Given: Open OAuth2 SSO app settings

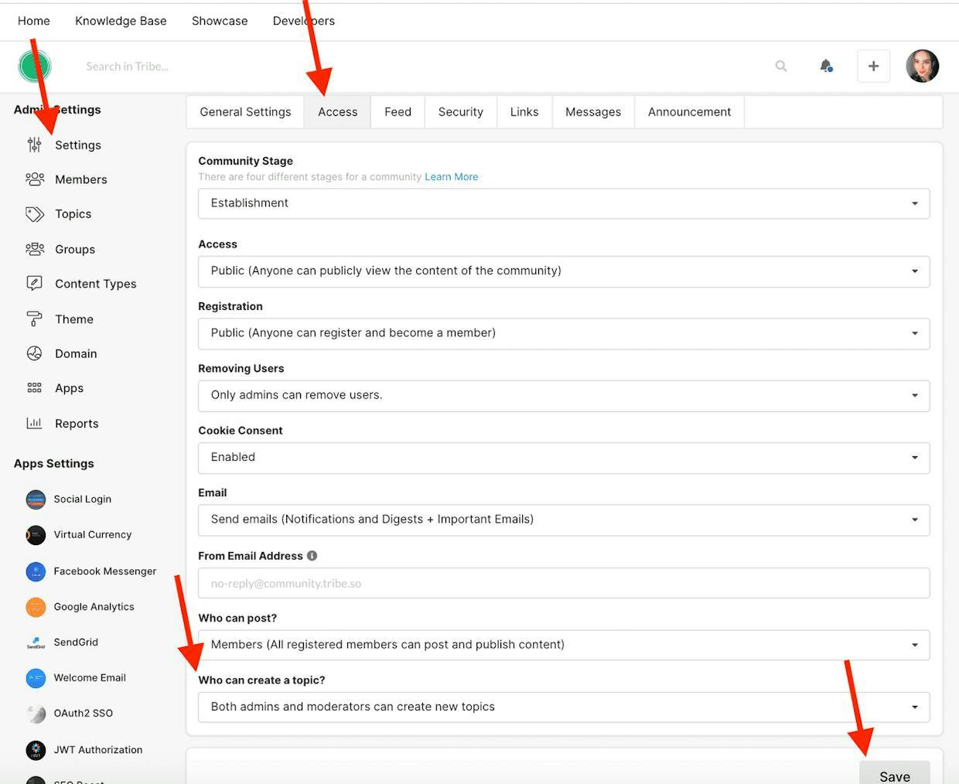Looking at the screenshot, I should (x=84, y=714).
